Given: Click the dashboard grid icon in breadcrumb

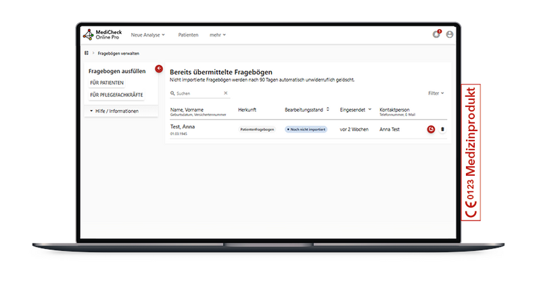Looking at the screenshot, I should (87, 53).
